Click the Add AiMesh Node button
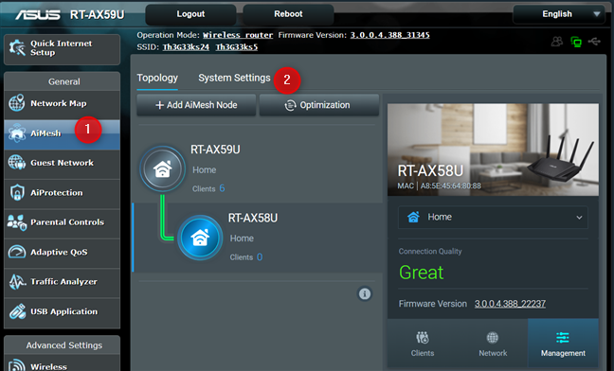The width and height of the screenshot is (614, 371). (x=196, y=105)
